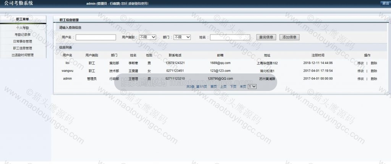Open 考勤记录表 menu item
Image resolution: width=391 pixels, height=164 pixels.
pos(23,35)
